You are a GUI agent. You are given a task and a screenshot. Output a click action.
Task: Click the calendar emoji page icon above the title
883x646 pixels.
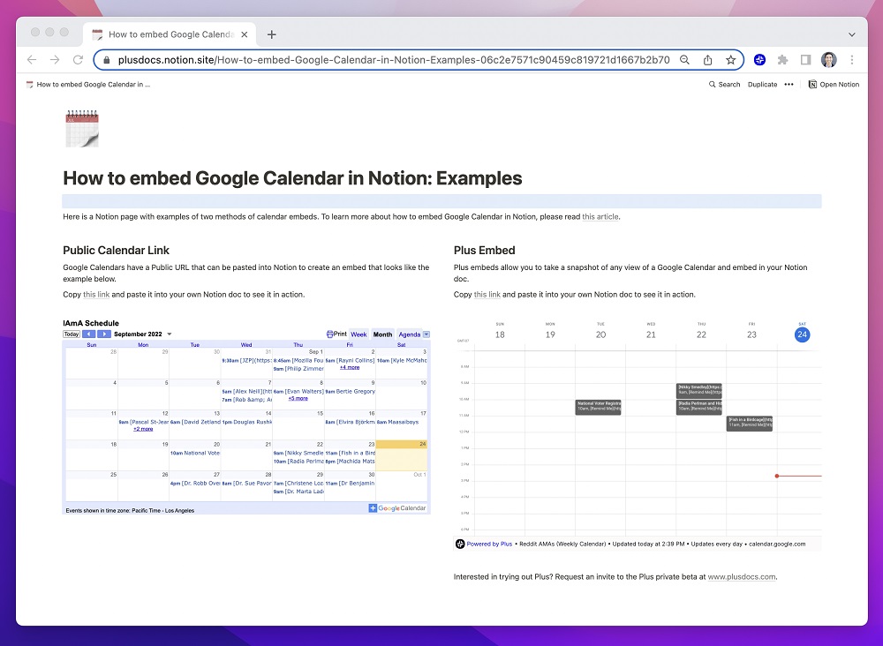(82, 127)
